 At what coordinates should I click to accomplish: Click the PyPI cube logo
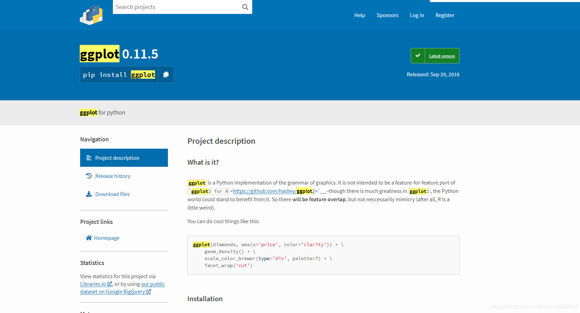(91, 15)
